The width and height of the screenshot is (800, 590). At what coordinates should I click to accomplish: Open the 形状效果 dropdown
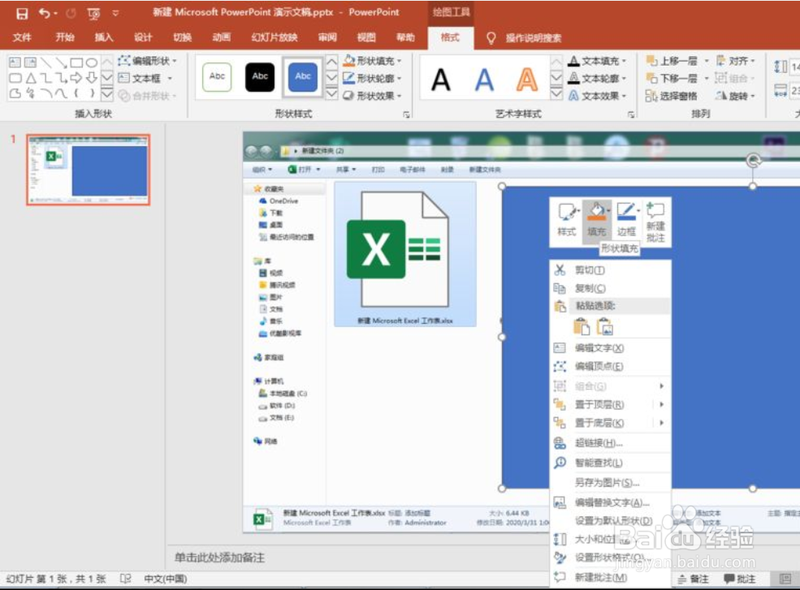[372, 96]
